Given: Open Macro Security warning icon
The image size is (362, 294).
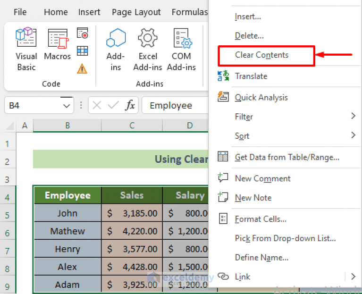Looking at the screenshot, I should click(82, 68).
